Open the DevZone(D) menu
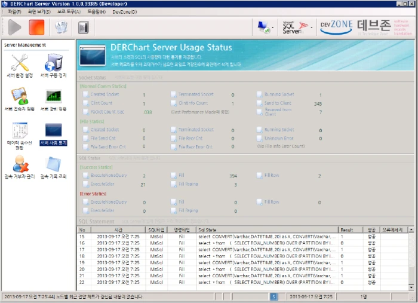The width and height of the screenshot is (418, 303). click(x=124, y=12)
